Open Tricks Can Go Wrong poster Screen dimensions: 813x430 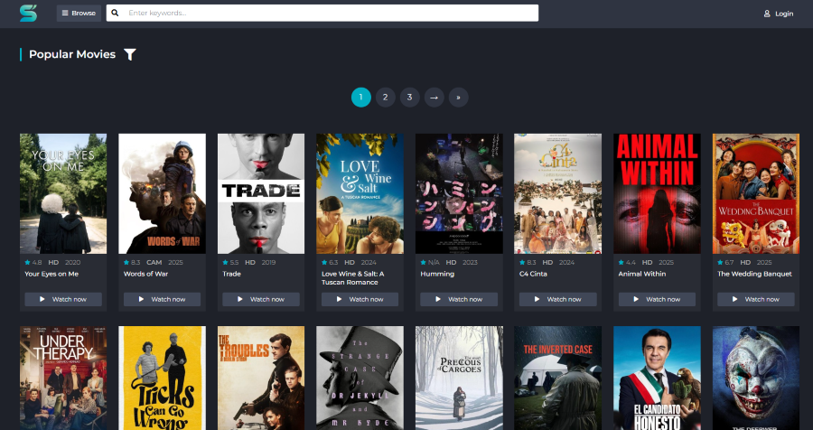click(x=163, y=379)
